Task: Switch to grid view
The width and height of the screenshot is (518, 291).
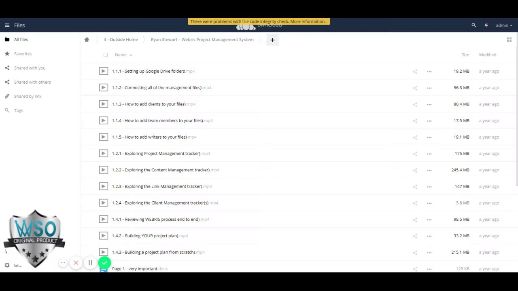Action: point(509,40)
